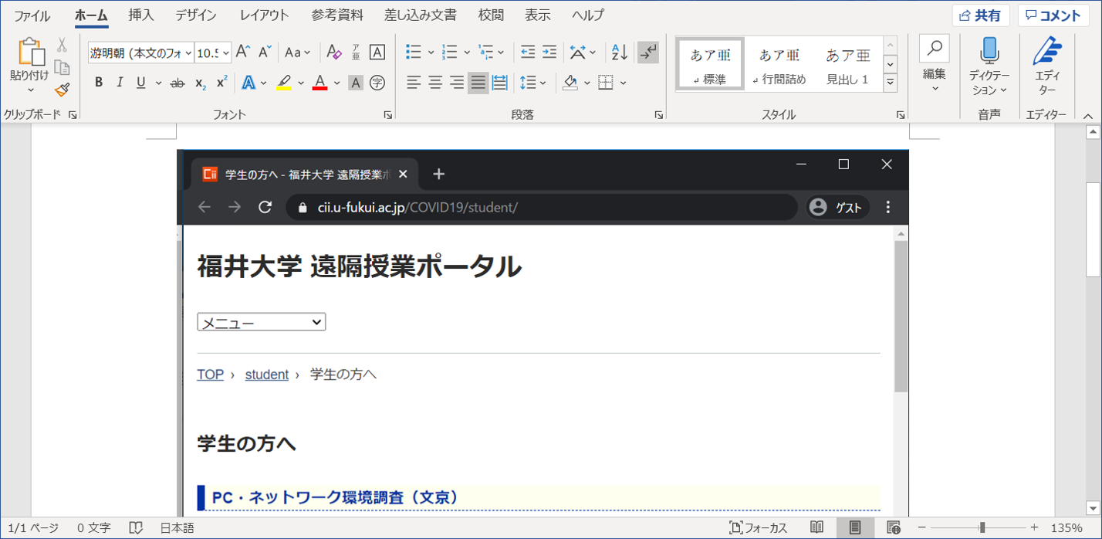Viewport: 1102px width, 539px height.
Task: Open the 編集 (Editing) search menu
Action: [x=935, y=65]
